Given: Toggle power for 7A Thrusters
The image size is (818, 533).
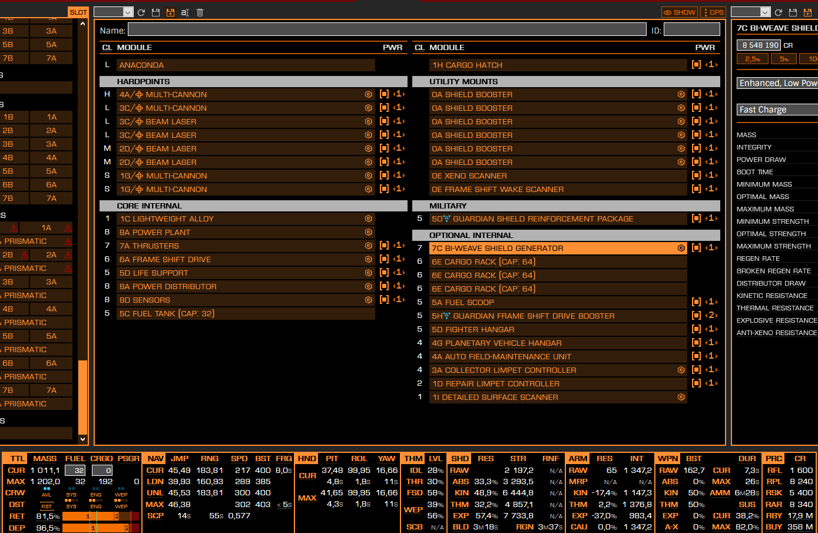Looking at the screenshot, I should (384, 246).
